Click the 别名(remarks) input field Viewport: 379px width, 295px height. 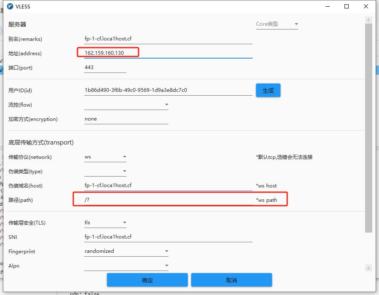(168, 39)
